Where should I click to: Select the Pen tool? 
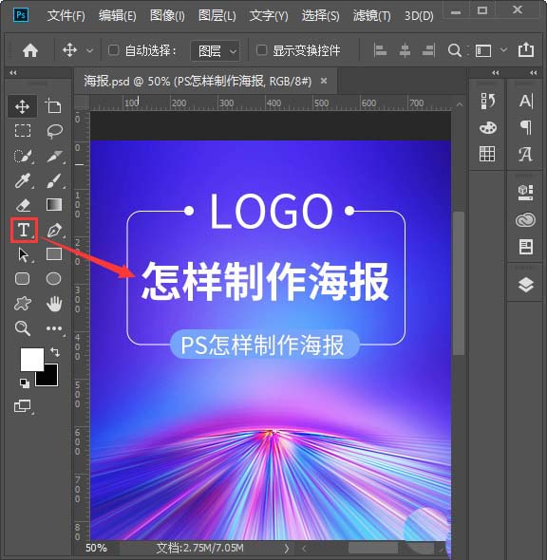[54, 231]
